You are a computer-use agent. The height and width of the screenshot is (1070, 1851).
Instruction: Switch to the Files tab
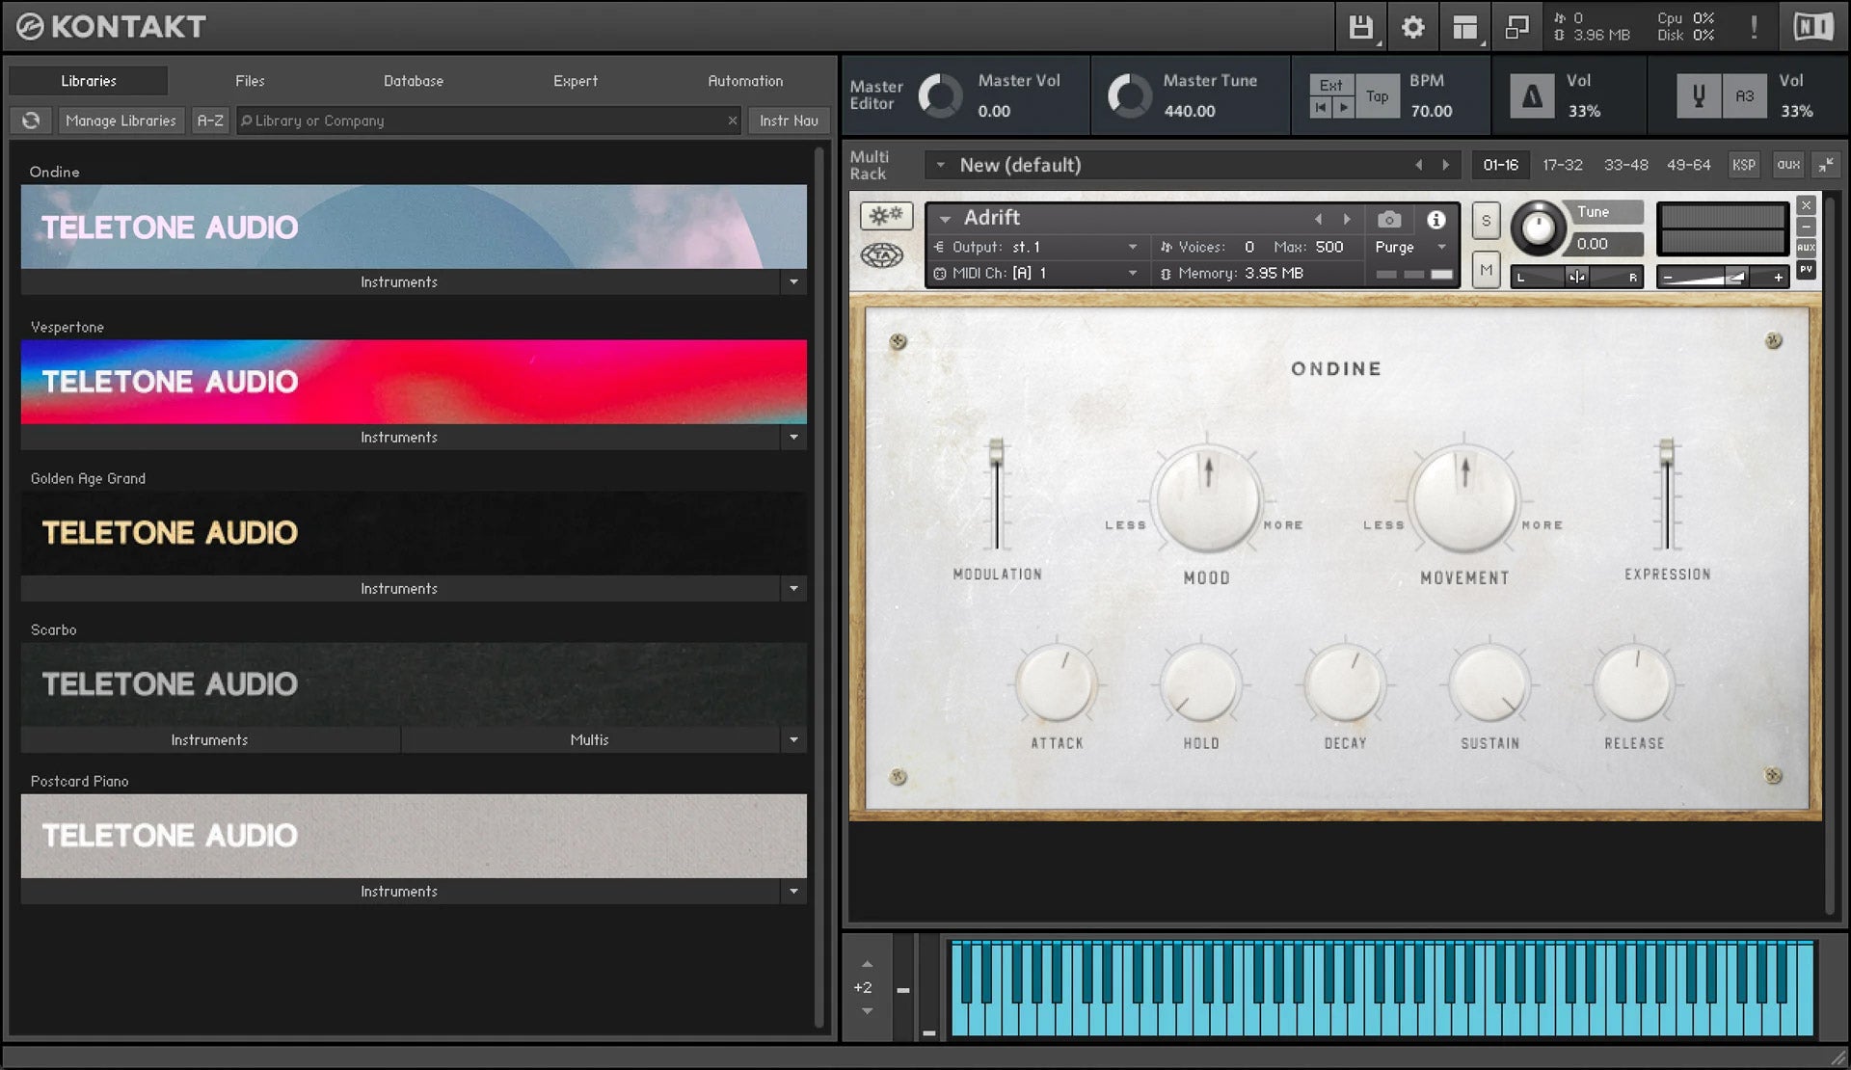click(x=250, y=81)
